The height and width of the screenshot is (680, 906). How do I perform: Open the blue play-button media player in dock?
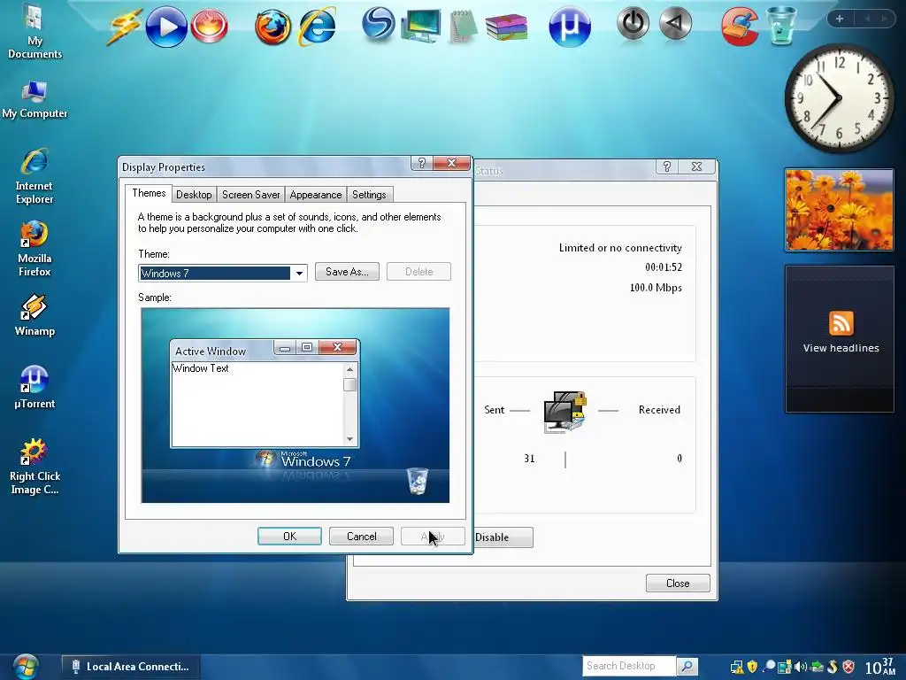[x=165, y=27]
